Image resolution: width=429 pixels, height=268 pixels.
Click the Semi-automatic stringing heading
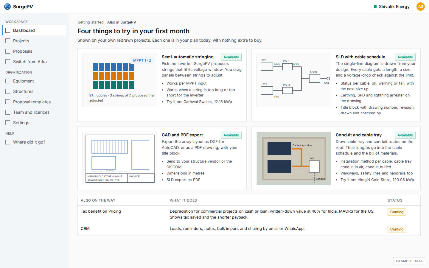pyautogui.click(x=188, y=57)
